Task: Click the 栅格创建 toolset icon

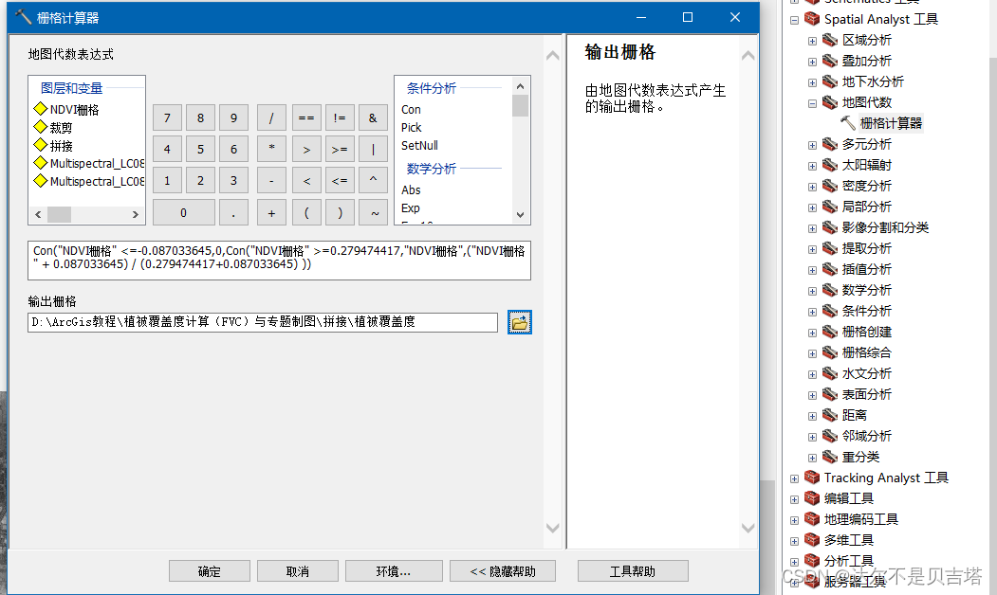Action: 830,332
